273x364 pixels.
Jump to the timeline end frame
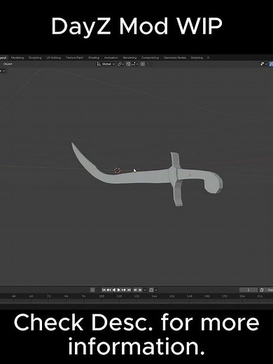coord(129,290)
